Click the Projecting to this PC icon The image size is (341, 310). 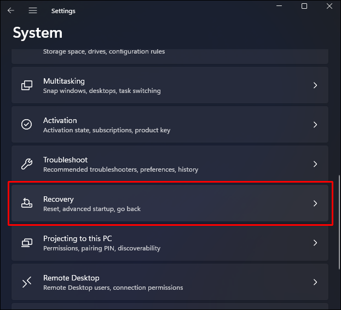pyautogui.click(x=26, y=243)
